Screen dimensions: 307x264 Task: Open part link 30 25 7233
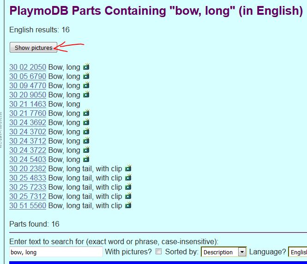pyautogui.click(x=28, y=187)
